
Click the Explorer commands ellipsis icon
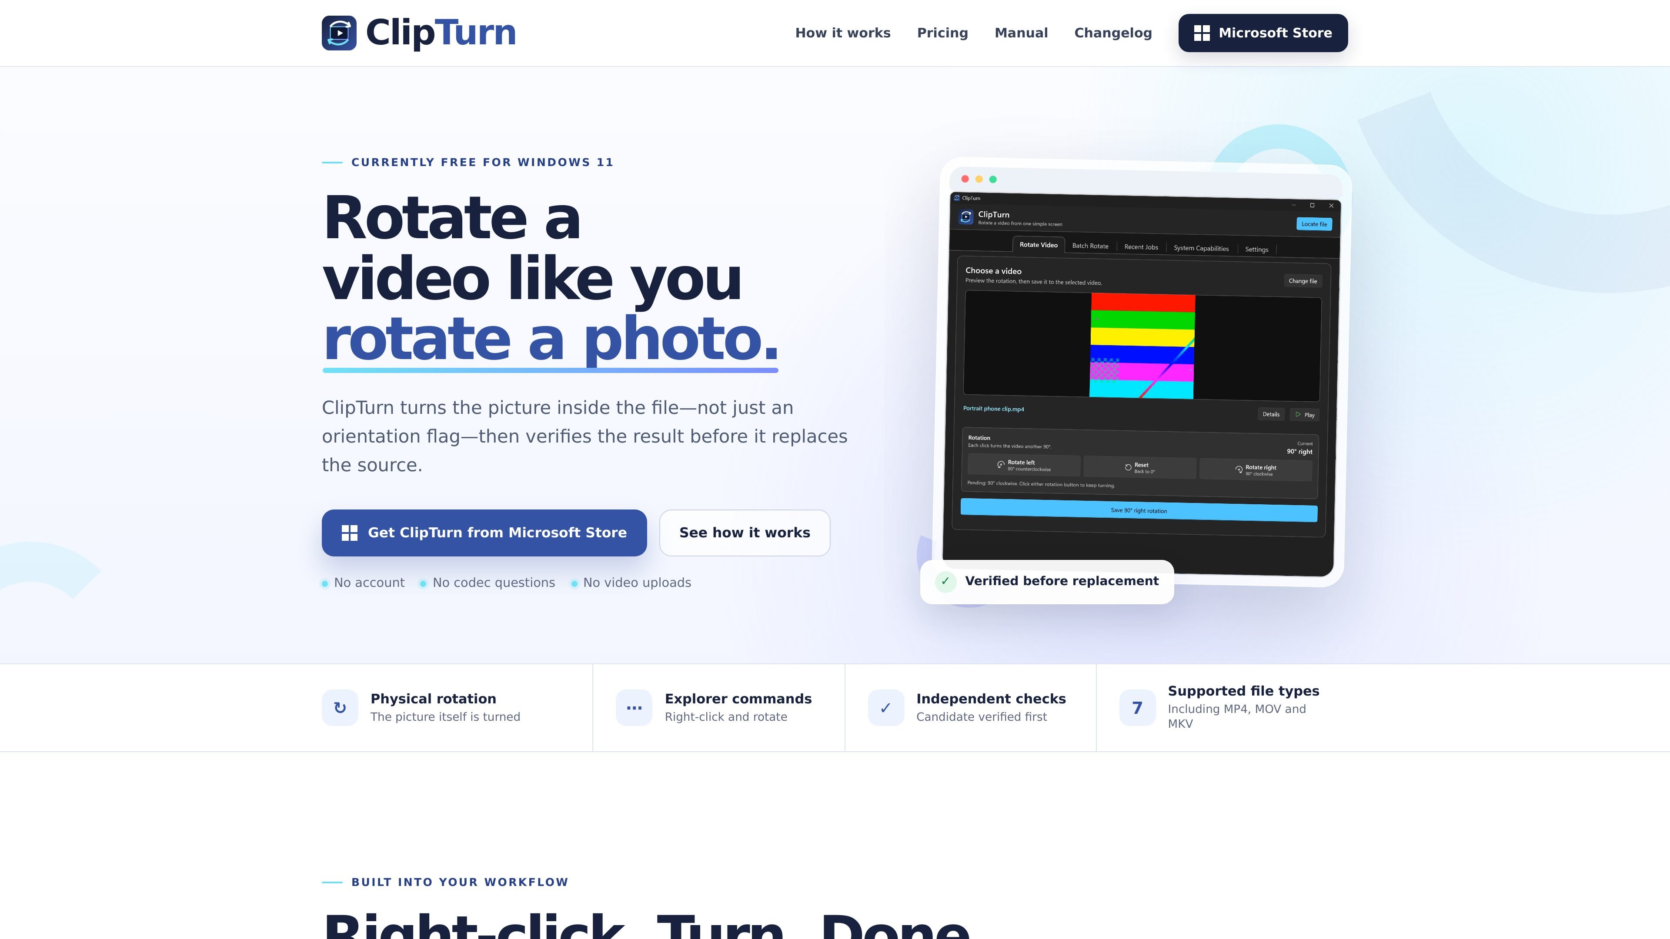tap(634, 708)
